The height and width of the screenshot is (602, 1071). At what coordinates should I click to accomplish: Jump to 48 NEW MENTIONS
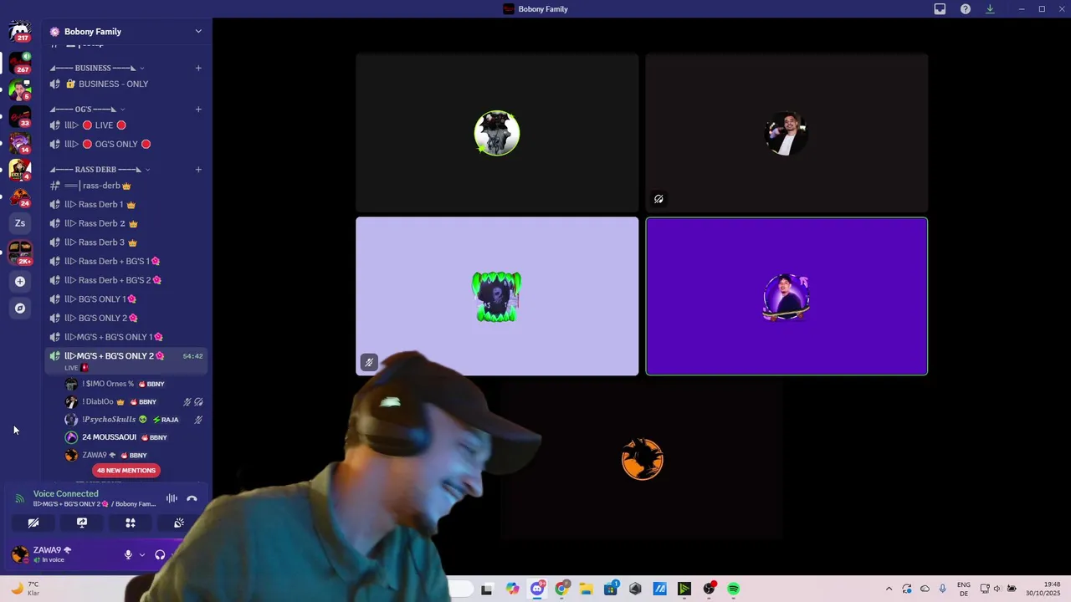coord(126,471)
